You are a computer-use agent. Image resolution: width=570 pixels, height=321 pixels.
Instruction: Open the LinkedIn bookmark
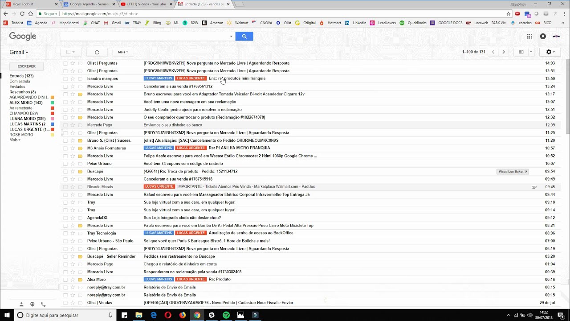point(355,23)
